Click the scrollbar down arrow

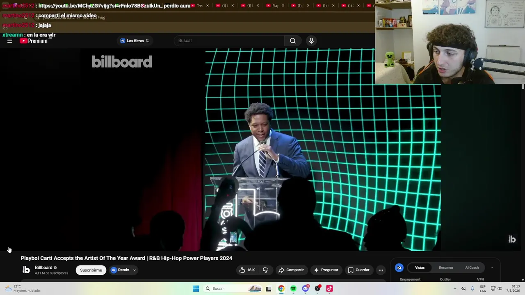pos(523,279)
